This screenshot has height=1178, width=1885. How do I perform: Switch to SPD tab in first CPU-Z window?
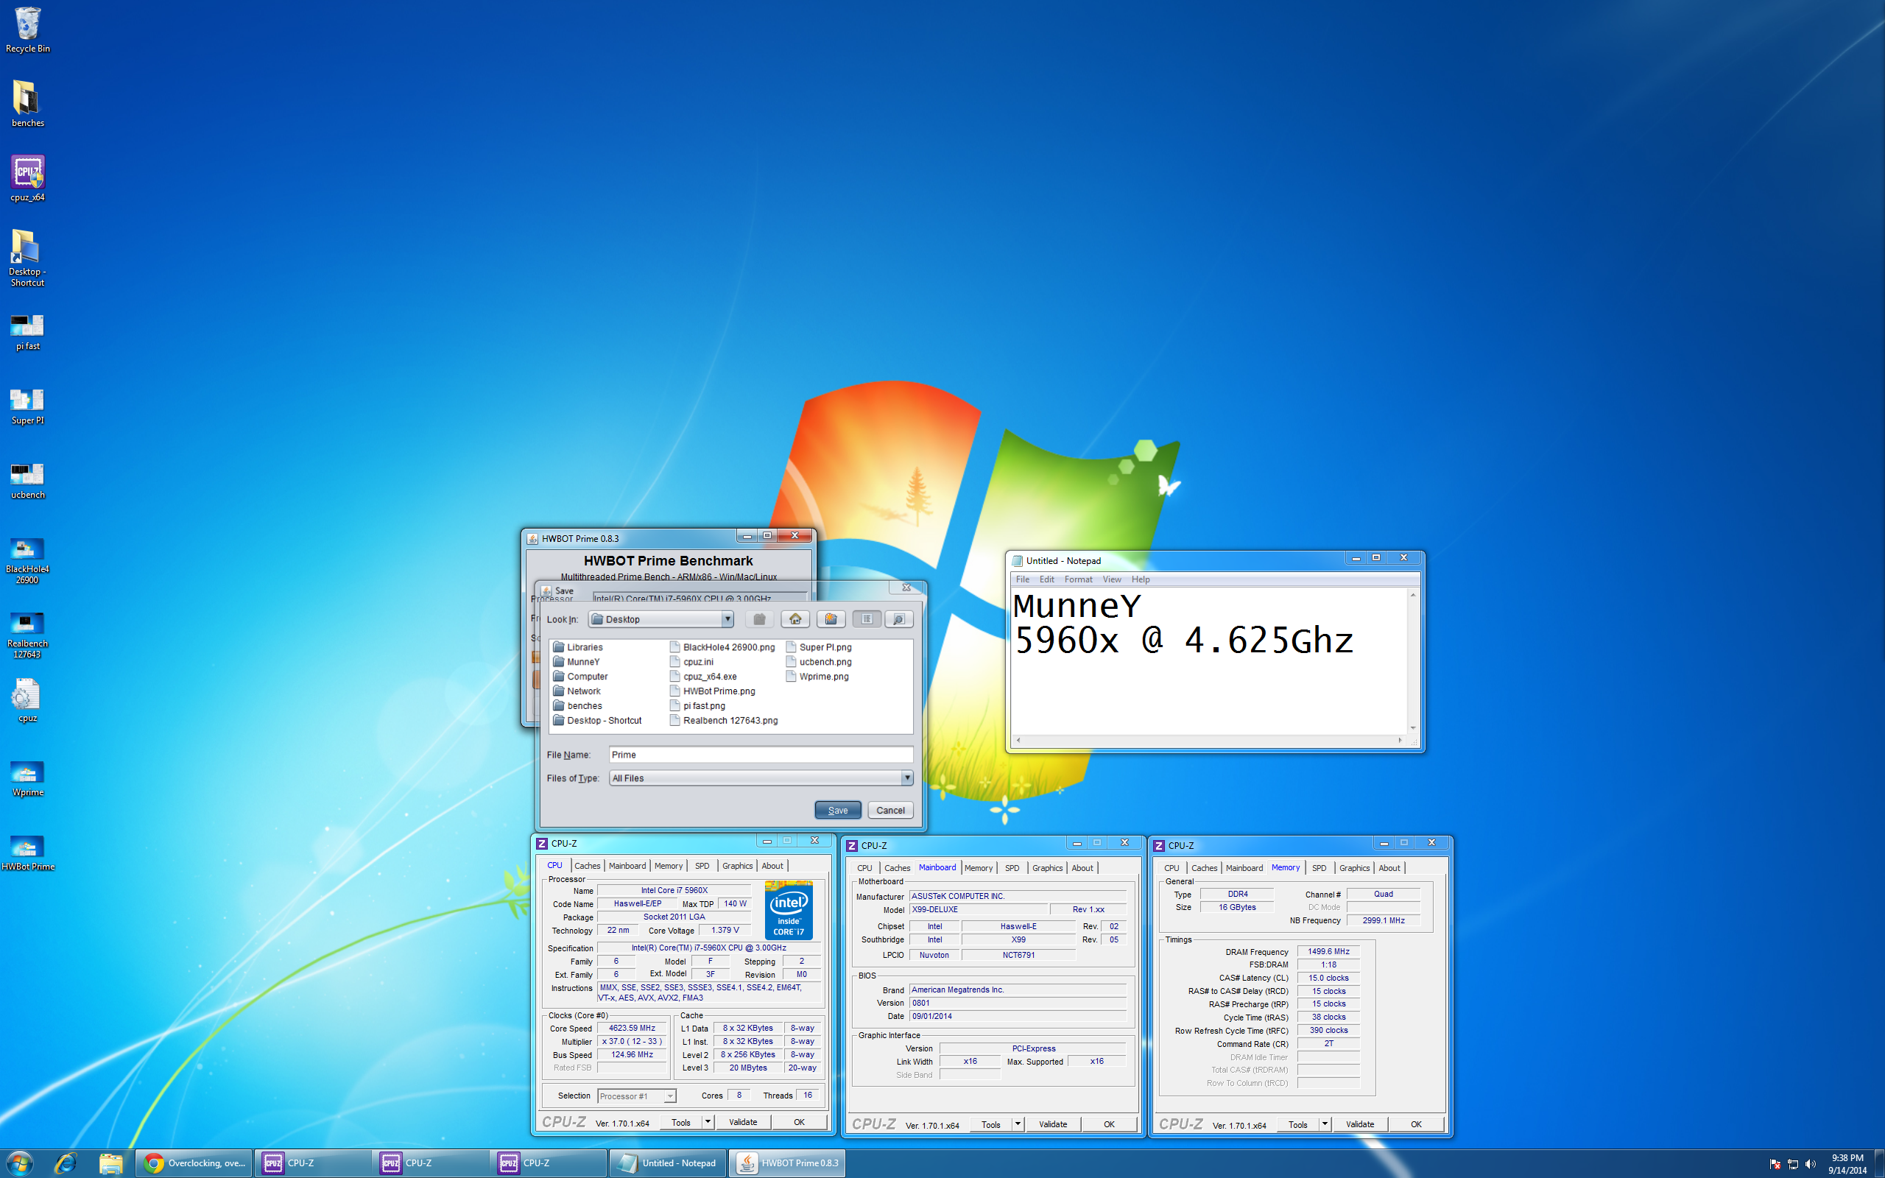(702, 866)
